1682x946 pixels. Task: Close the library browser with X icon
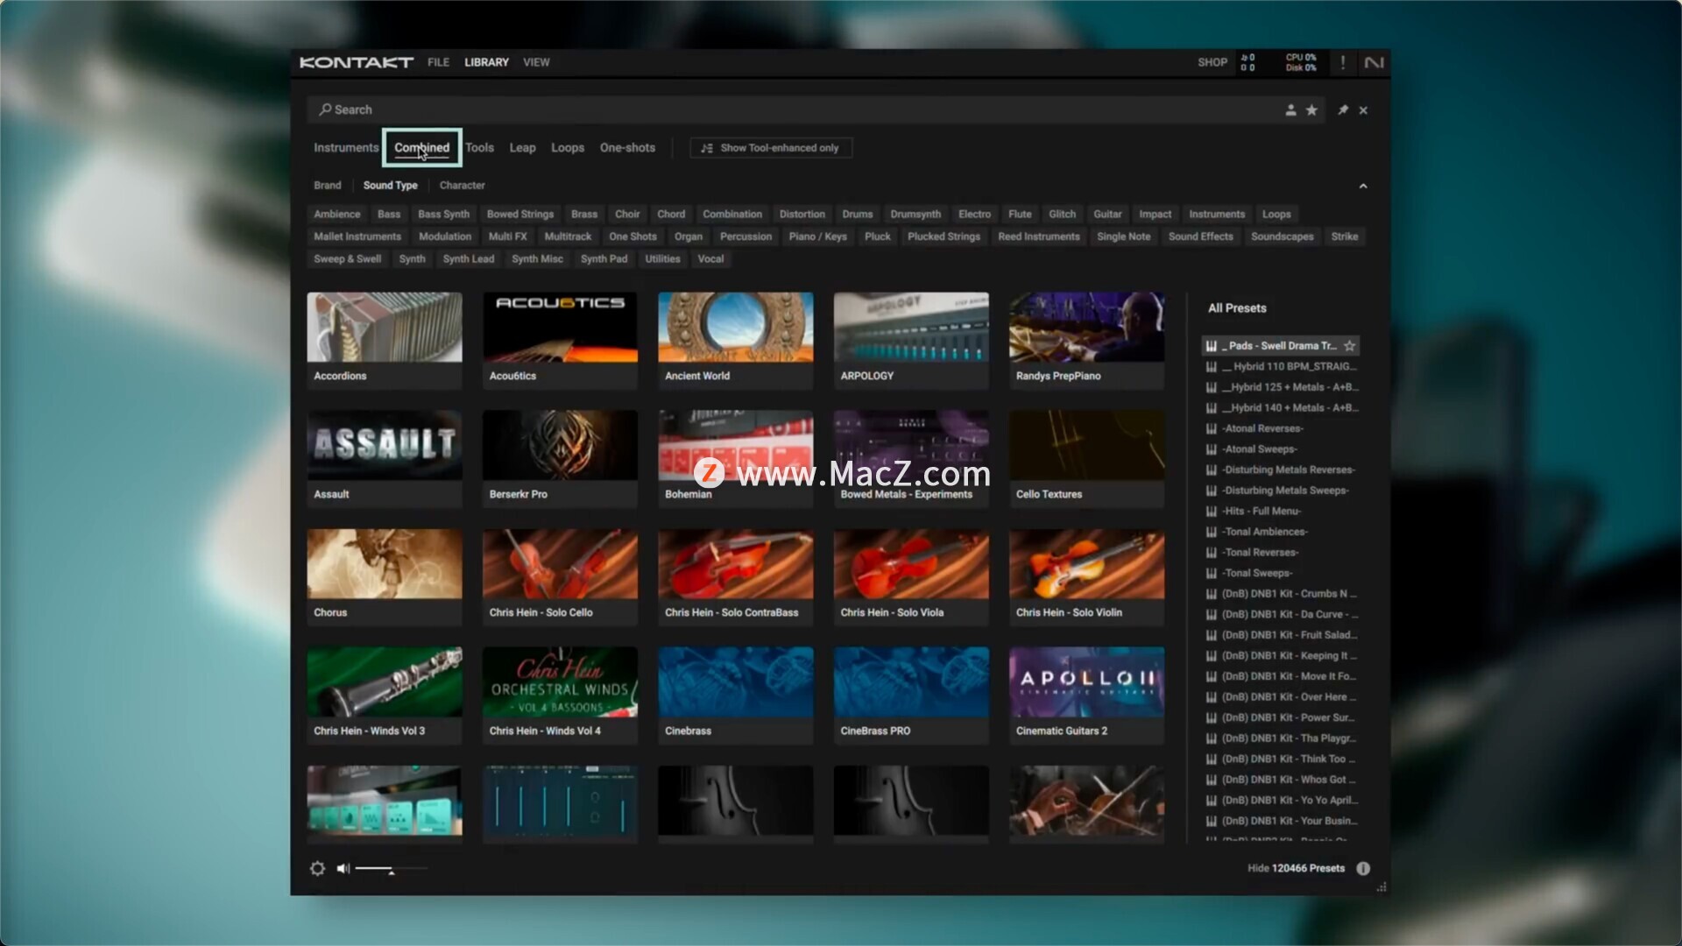point(1363,110)
